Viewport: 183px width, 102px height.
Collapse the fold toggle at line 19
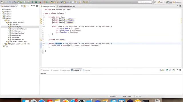(44, 43)
